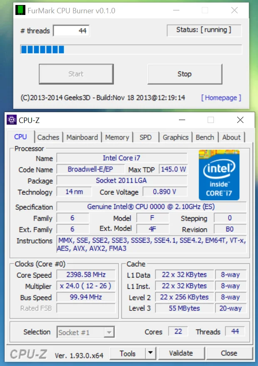
Task: Minimize the CPU-Z window
Action: click(x=182, y=120)
